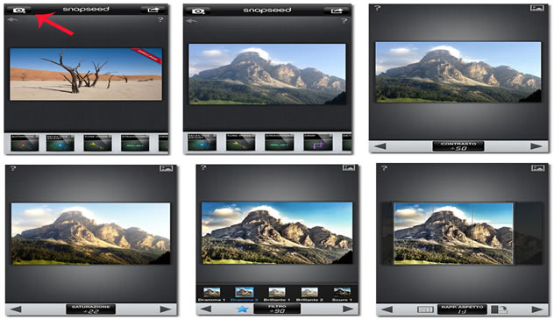
Task: Toggle compare-image icon in the Filtro screen
Action: point(349,167)
